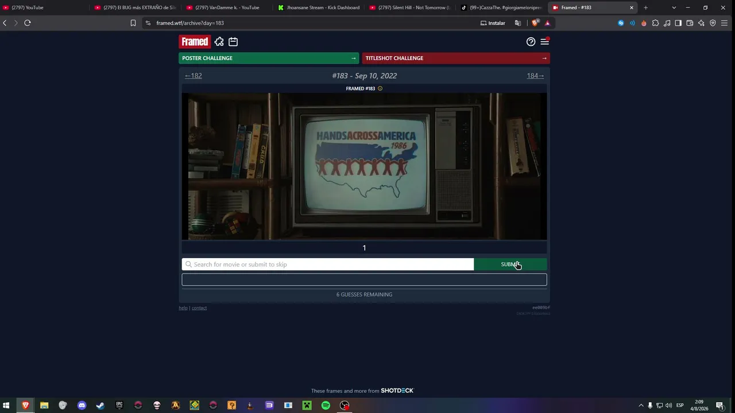Open the help link in footer
The width and height of the screenshot is (735, 413).
pyautogui.click(x=183, y=308)
